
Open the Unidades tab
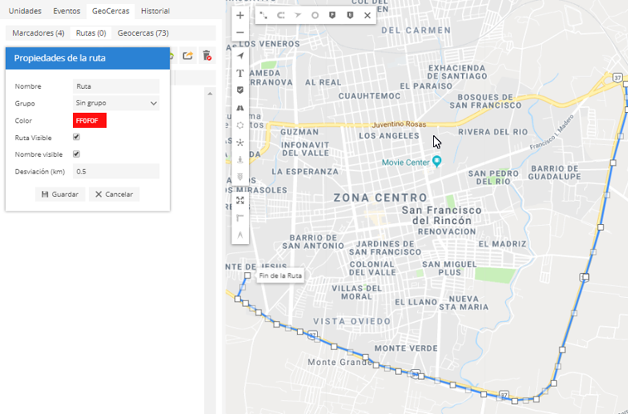25,12
